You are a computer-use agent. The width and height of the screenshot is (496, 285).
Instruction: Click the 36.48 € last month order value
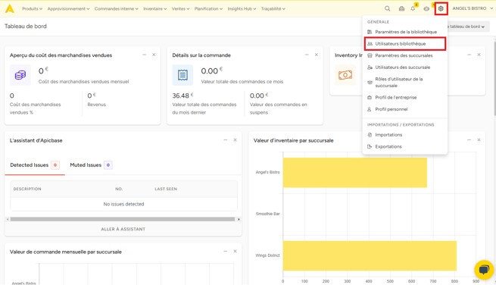coord(182,96)
